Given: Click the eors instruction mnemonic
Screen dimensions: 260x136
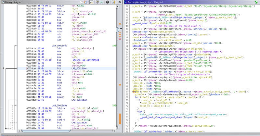Looking at the screenshot, I should click(60, 114).
